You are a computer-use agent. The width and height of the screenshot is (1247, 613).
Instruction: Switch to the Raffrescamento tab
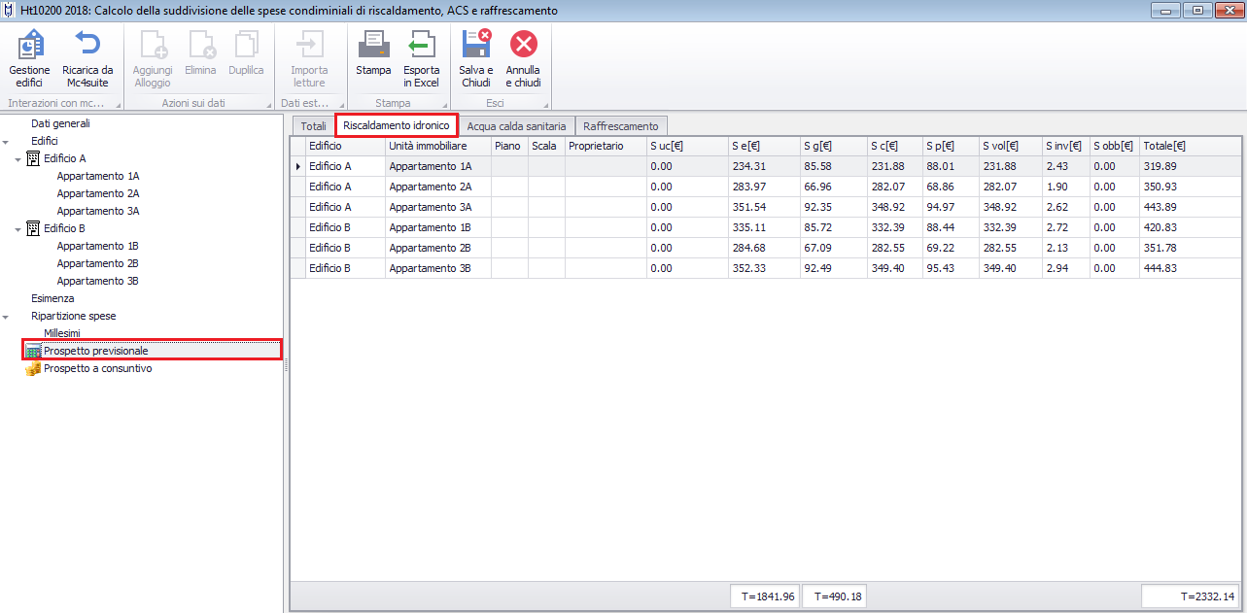[620, 126]
